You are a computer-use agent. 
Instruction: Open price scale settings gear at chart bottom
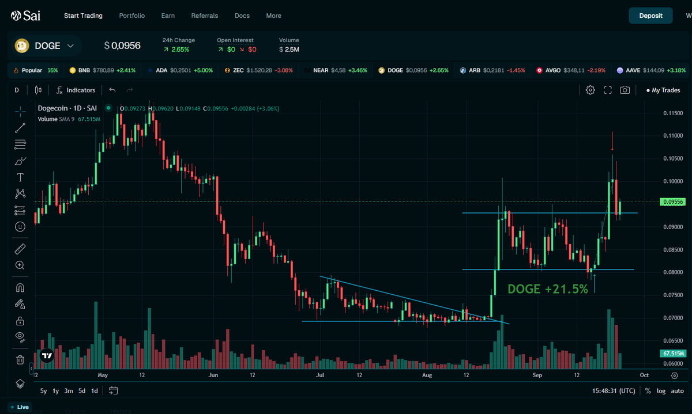pos(674,375)
